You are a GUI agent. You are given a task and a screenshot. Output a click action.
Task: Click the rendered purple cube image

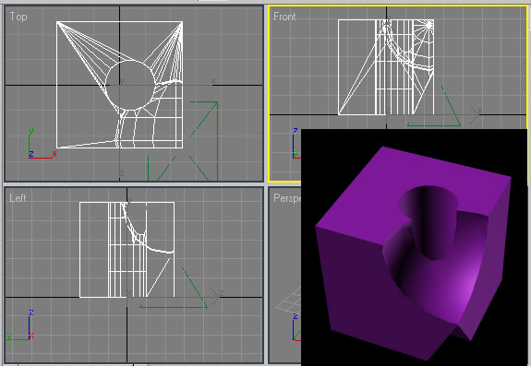pyautogui.click(x=414, y=247)
